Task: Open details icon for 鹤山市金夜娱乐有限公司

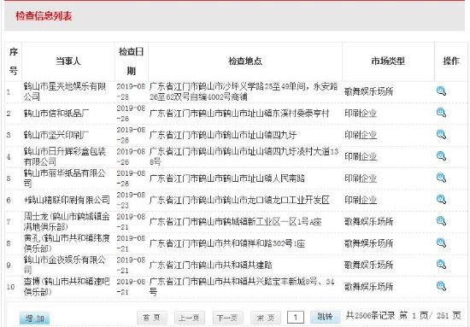Action: click(x=441, y=265)
